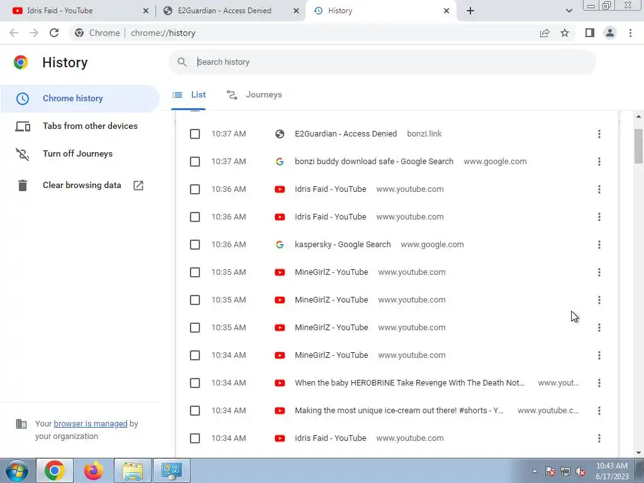
Task: Check the 10:34 AM MineGirlZ entry
Action: [x=195, y=355]
